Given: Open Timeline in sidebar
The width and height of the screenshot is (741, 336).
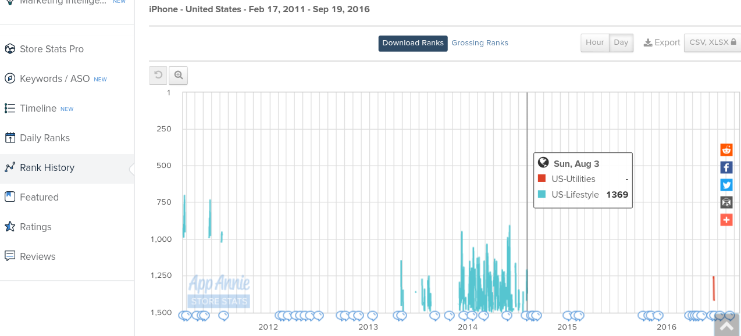Looking at the screenshot, I should 38,108.
